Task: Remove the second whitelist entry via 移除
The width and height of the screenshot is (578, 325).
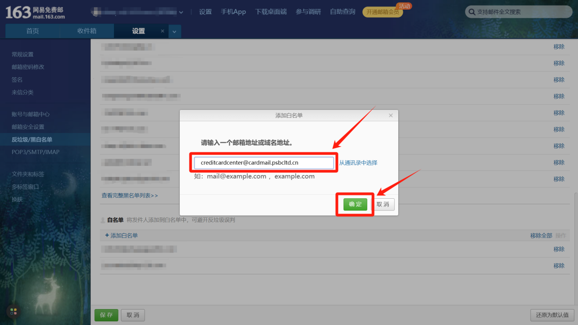Action: coord(559,266)
